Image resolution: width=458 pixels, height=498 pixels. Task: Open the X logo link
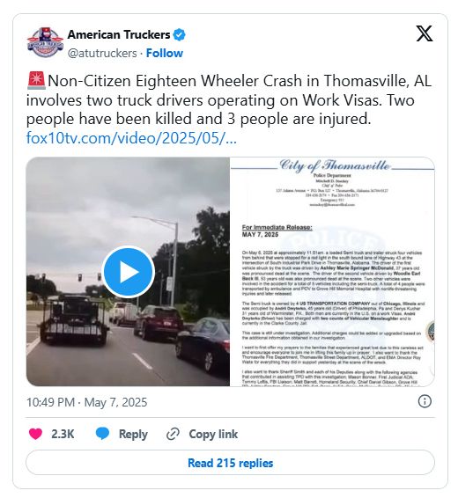coord(425,33)
